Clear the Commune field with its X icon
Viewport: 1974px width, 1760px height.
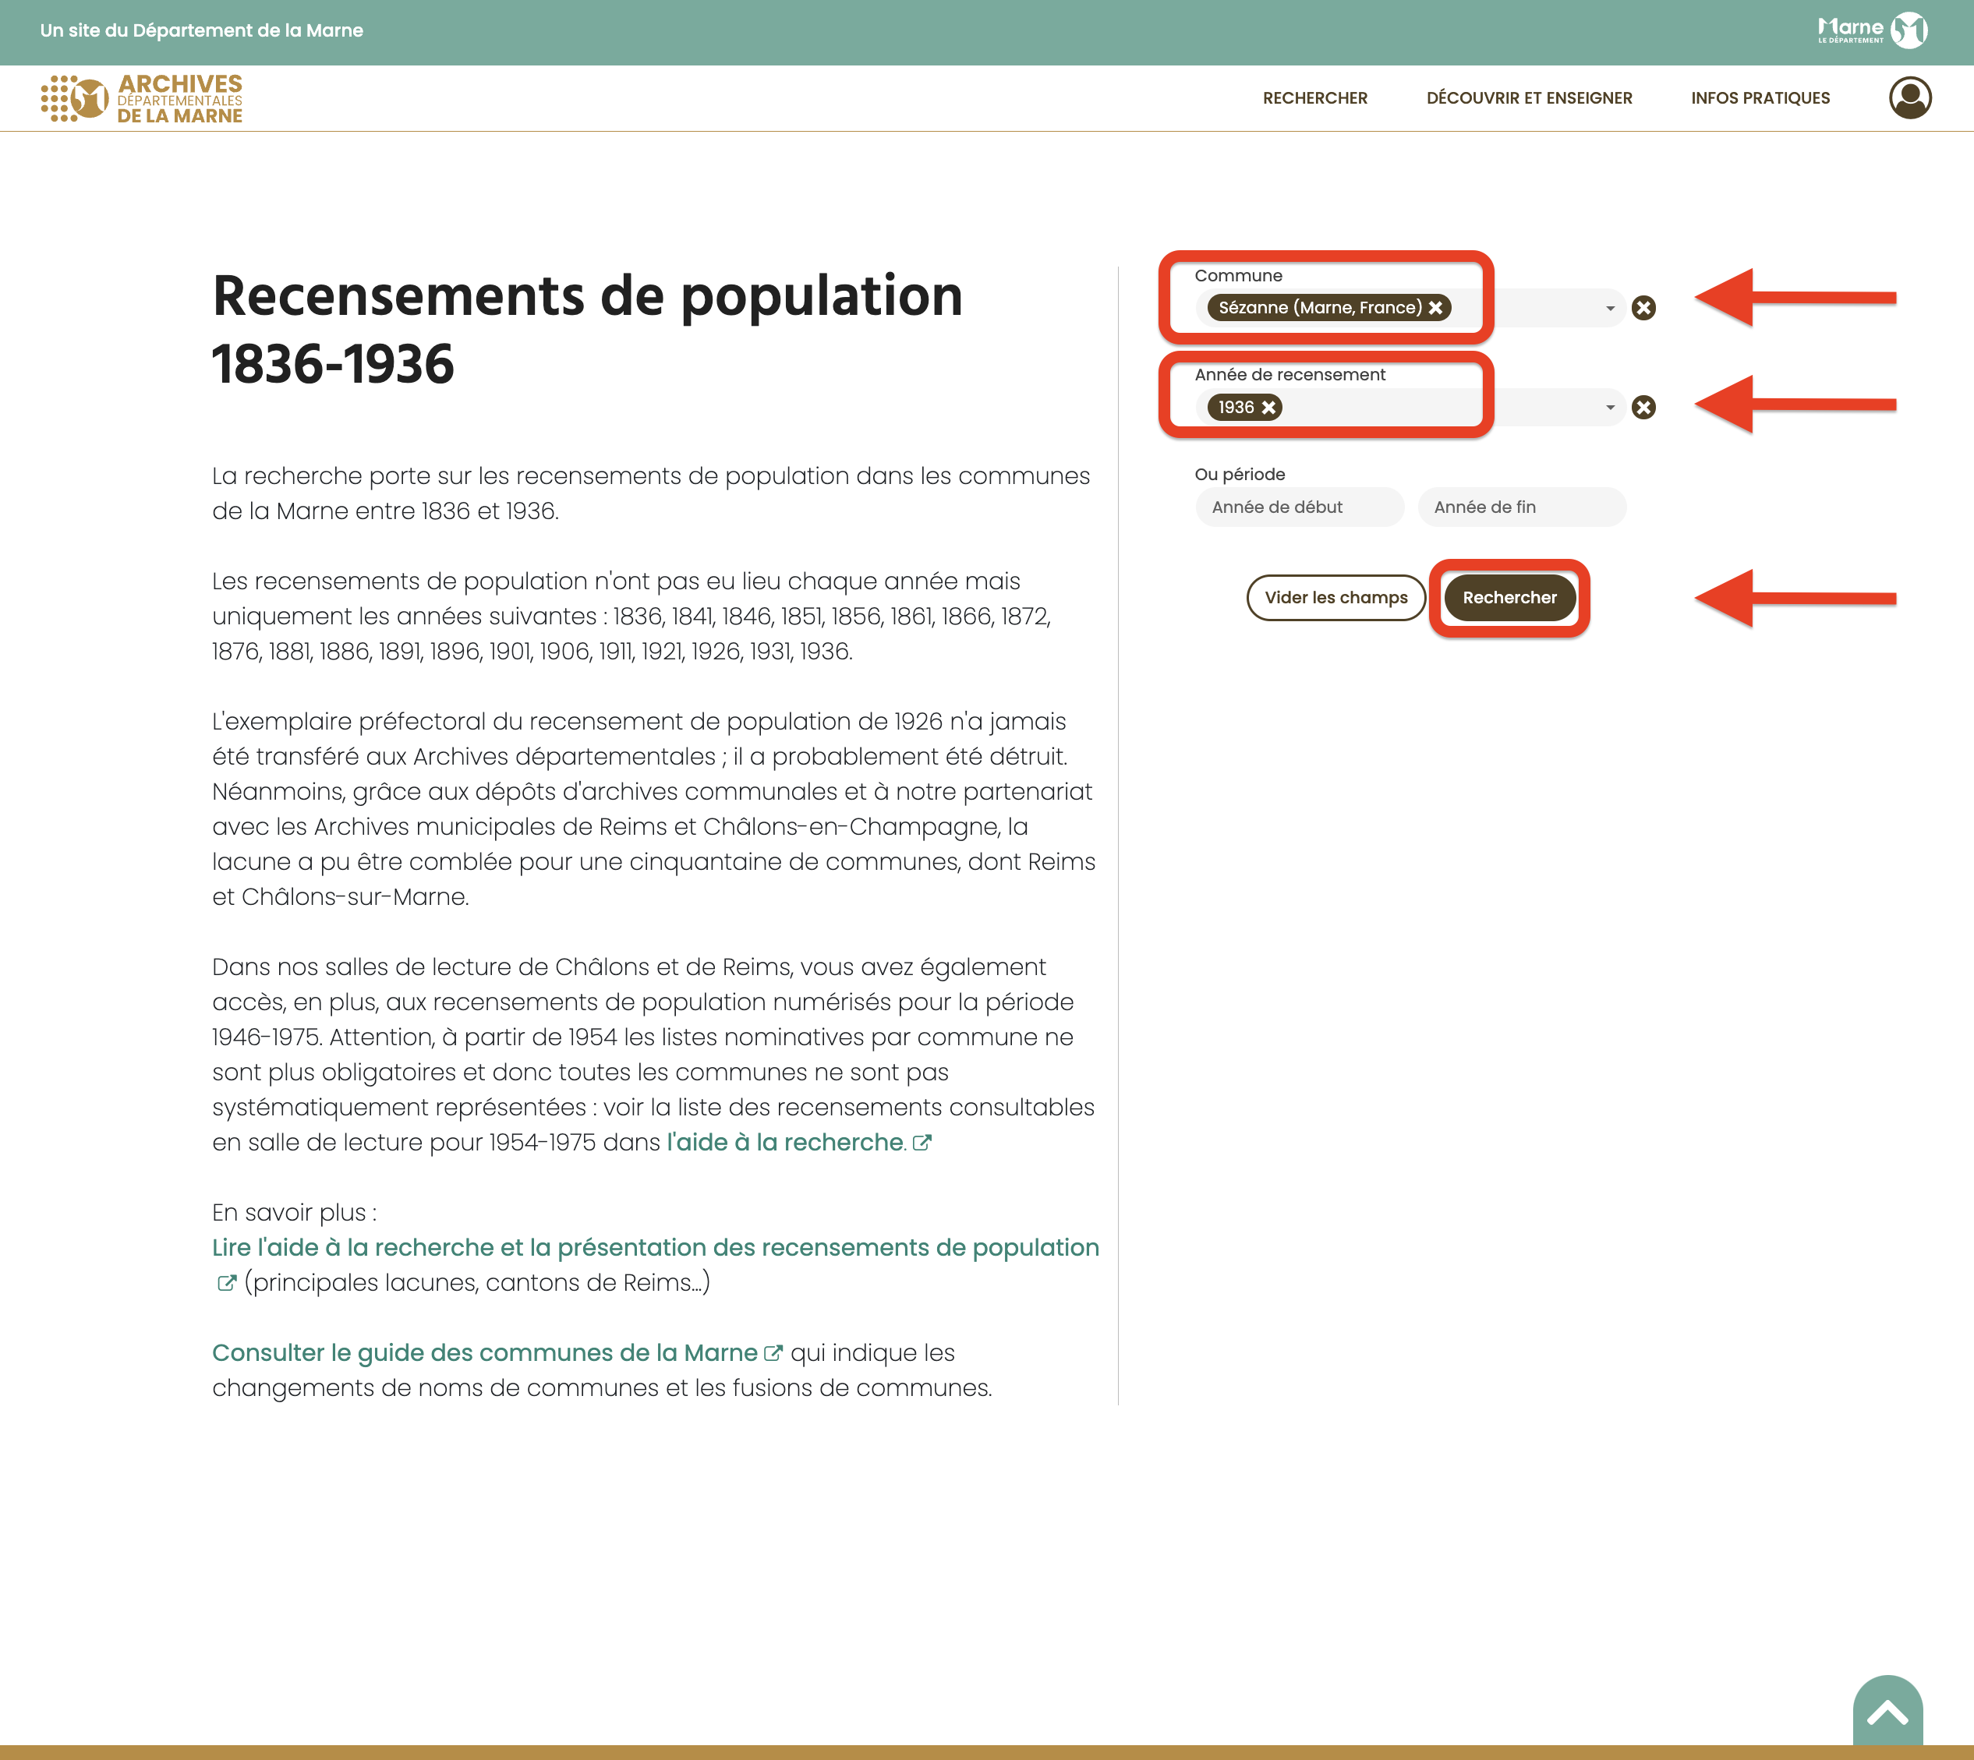[1644, 308]
